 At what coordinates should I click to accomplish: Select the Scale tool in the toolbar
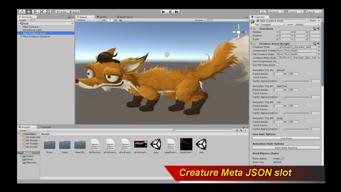42,12
